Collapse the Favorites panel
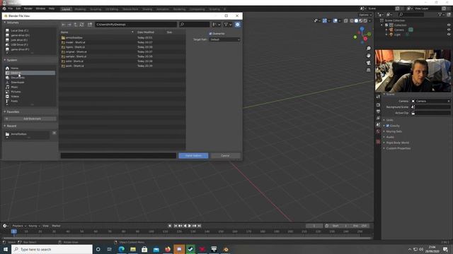The height and width of the screenshot is (254, 453). pyautogui.click(x=5, y=111)
